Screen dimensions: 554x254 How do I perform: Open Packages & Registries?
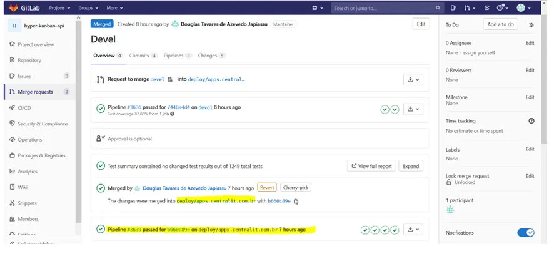point(41,155)
